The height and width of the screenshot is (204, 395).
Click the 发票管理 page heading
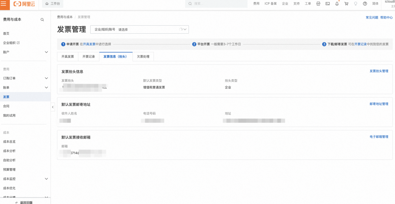(x=71, y=29)
